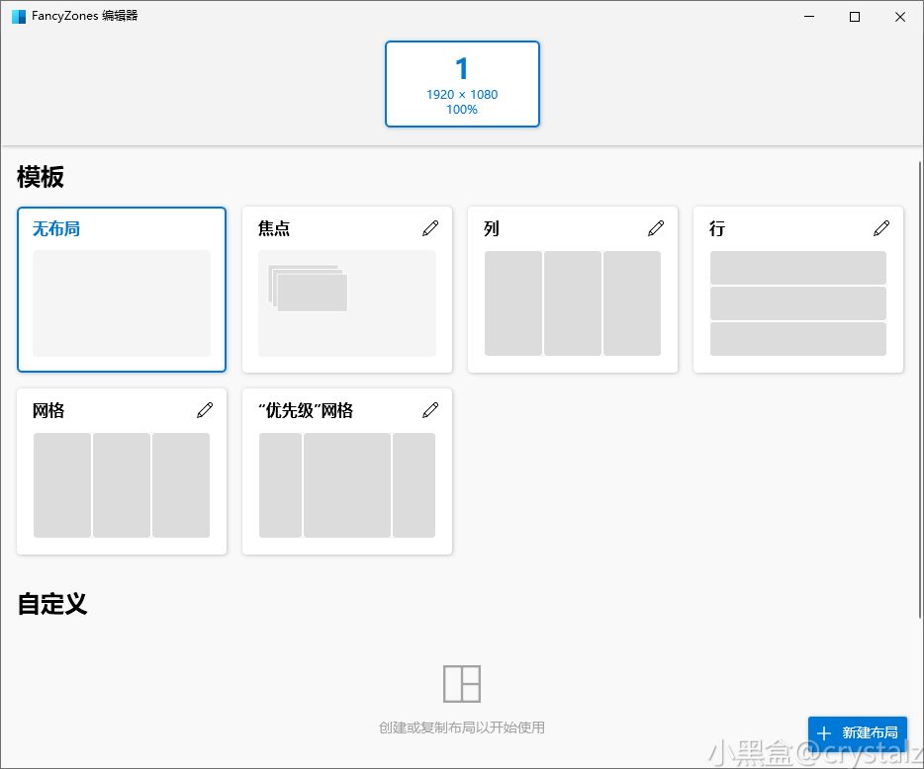
Task: Select the 行 (Rows) template card
Action: 798,289
